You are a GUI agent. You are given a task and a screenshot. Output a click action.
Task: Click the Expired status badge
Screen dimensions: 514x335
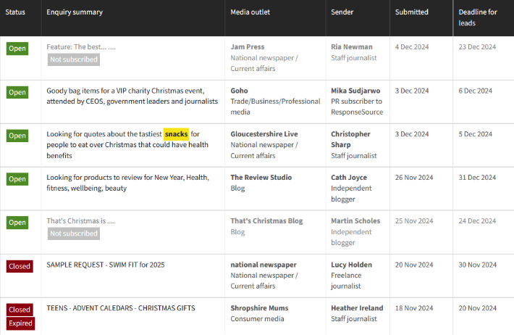tap(20, 323)
